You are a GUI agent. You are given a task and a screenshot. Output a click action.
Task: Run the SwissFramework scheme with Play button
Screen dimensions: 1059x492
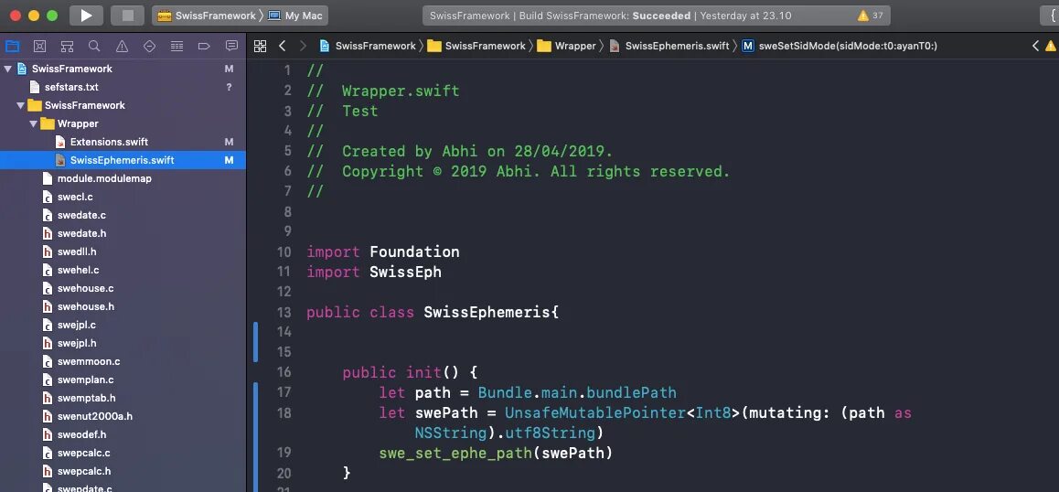87,16
